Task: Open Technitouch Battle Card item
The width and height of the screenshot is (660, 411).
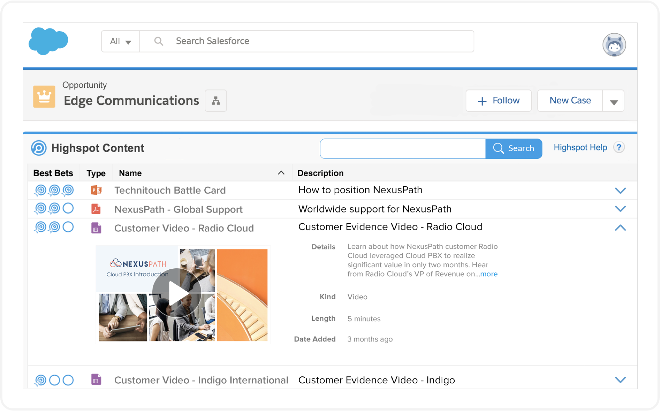Action: click(x=170, y=190)
